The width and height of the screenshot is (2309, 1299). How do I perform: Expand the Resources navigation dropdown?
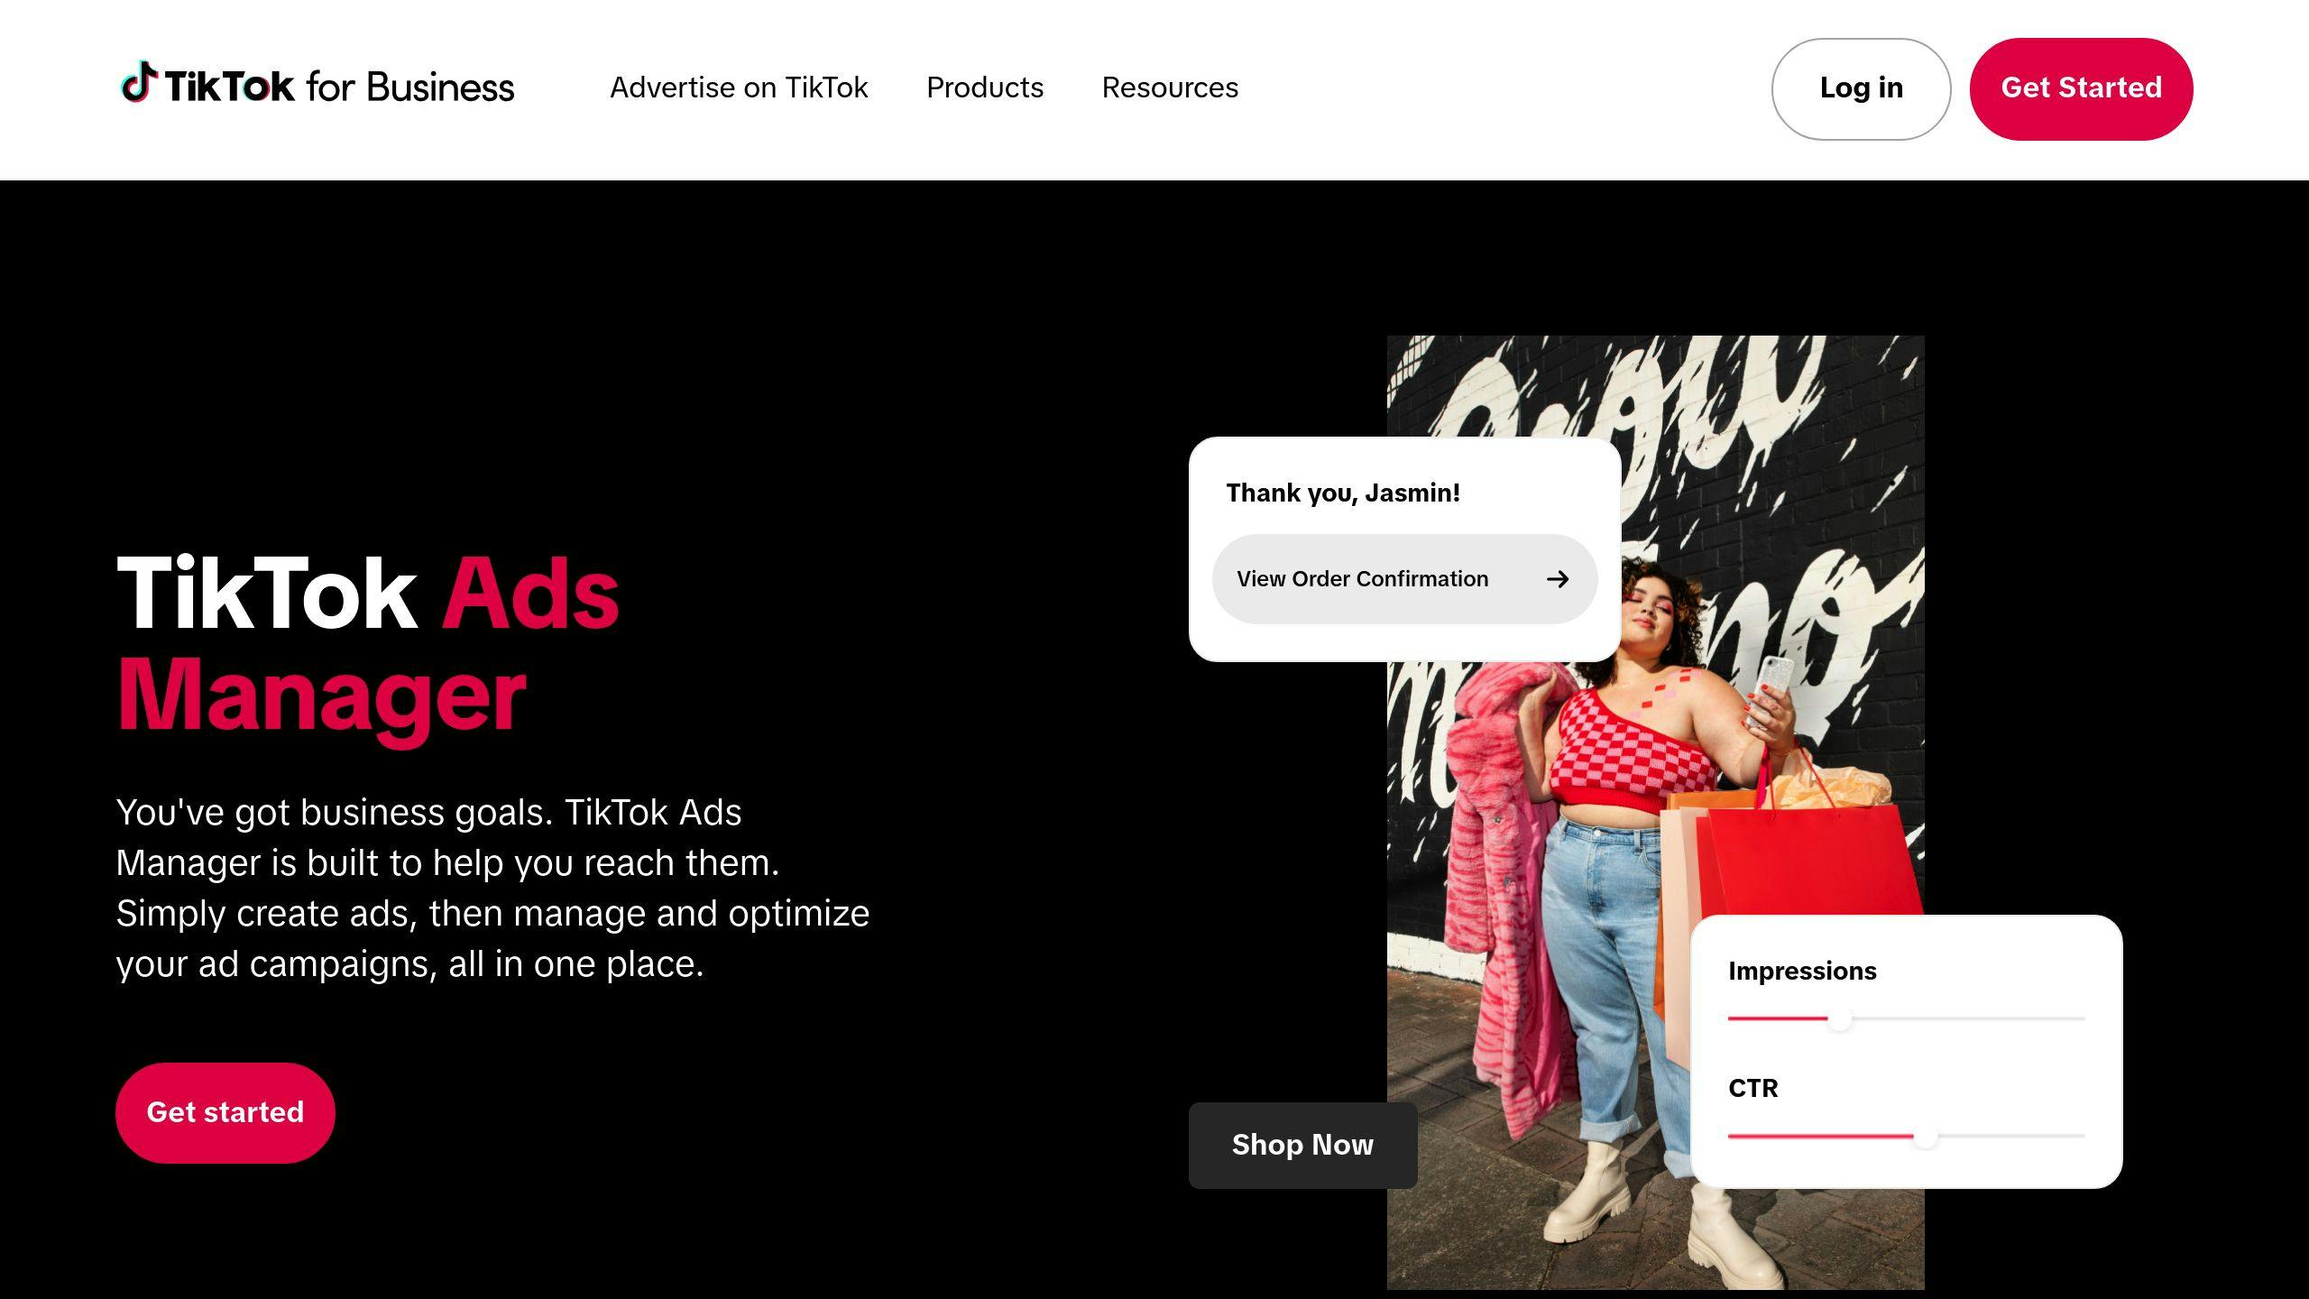[1169, 88]
